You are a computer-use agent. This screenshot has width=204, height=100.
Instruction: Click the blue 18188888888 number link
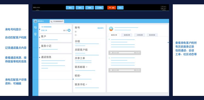(x=46, y=27)
